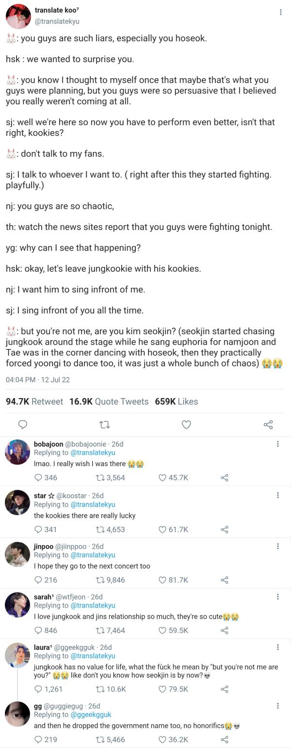This screenshot has height=748, width=291.
Task: View the 16.9K Quote Tweets
Action: pos(109,401)
